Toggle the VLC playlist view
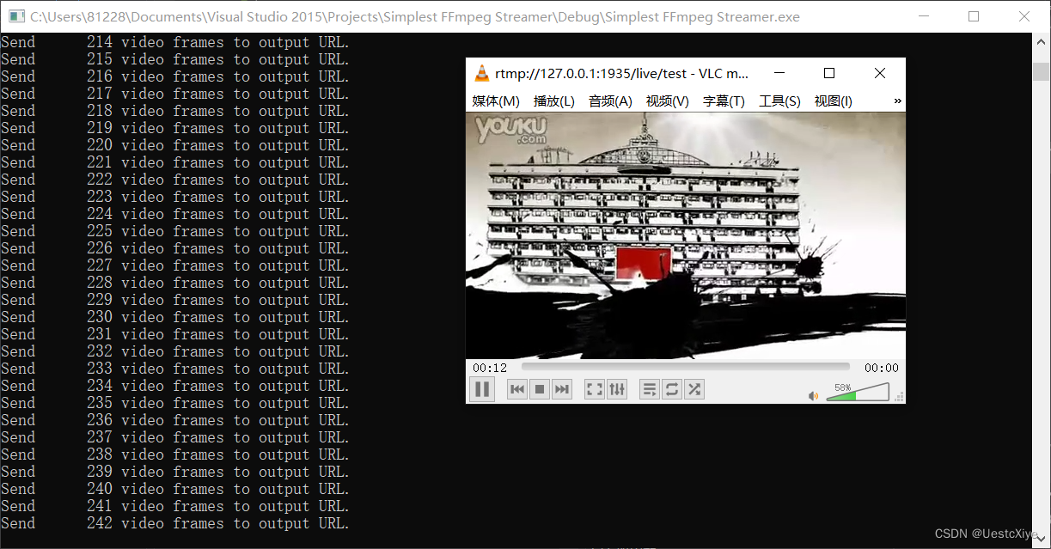This screenshot has width=1051, height=549. [650, 389]
